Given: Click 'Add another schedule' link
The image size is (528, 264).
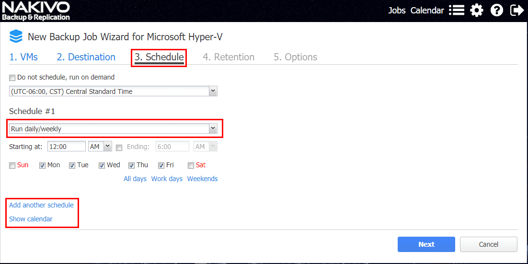Looking at the screenshot, I should tap(41, 205).
